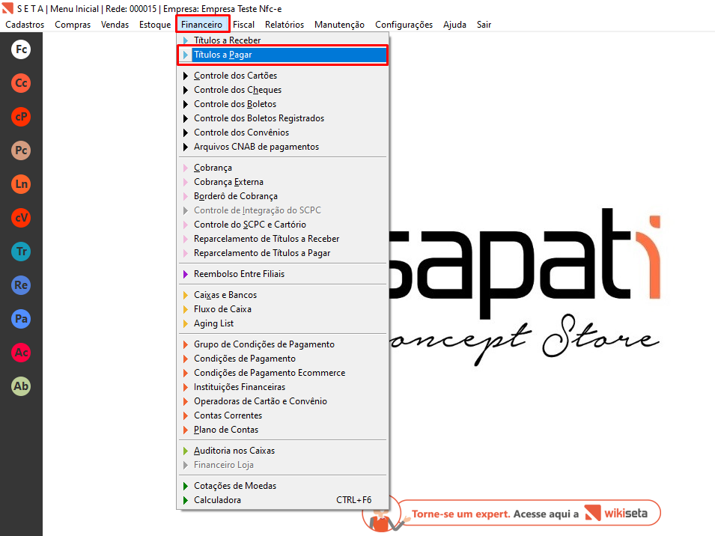This screenshot has height=536, width=715.
Task: Open Operadoras de Cartão e Convênio
Action: pyautogui.click(x=283, y=401)
